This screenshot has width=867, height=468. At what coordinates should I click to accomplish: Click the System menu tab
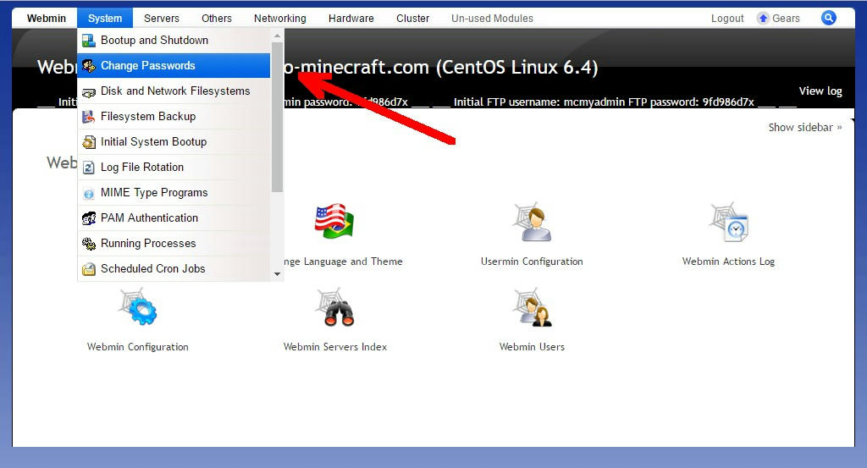click(104, 19)
